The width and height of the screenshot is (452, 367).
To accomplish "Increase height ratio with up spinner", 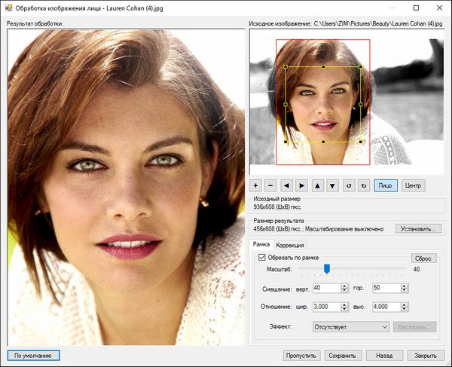I will (x=405, y=304).
